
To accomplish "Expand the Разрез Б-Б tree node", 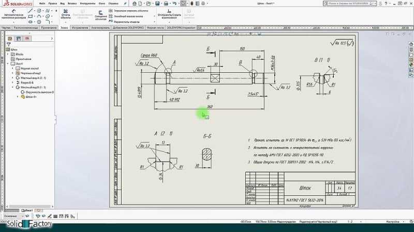I will coord(12,82).
